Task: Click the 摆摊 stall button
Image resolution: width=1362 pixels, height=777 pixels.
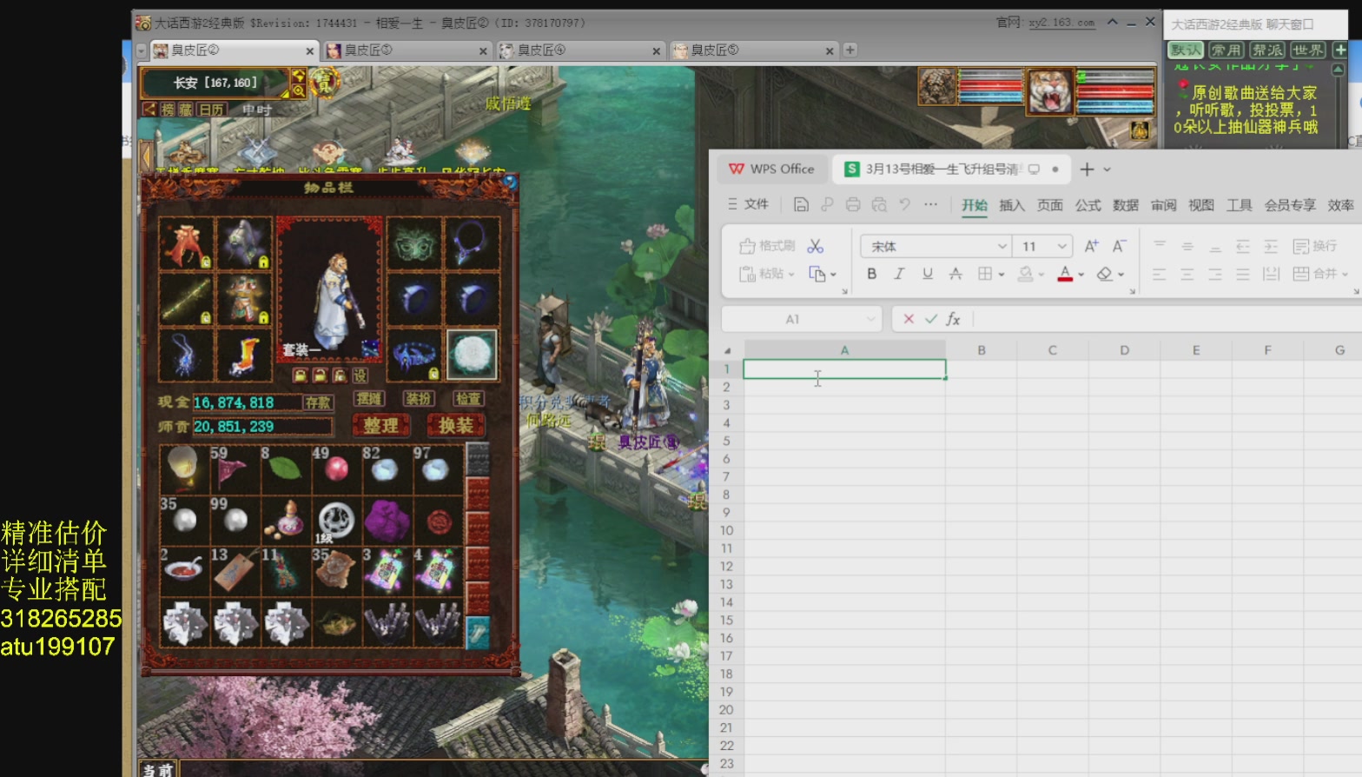Action: (369, 399)
